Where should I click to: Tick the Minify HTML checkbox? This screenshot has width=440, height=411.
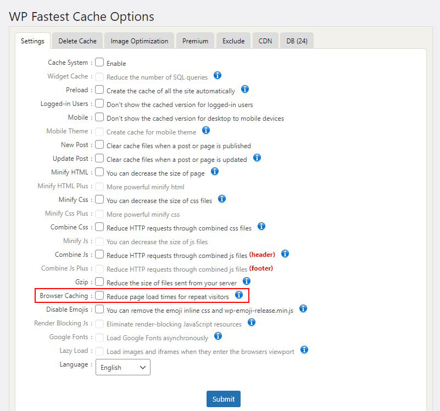[x=99, y=172]
